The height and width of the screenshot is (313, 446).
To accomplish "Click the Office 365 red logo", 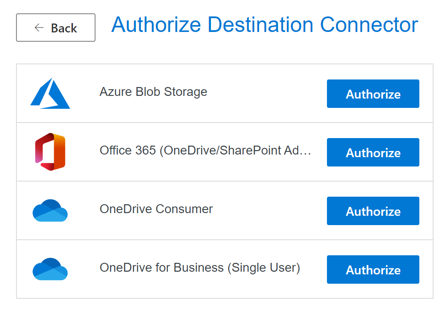I will (50, 152).
